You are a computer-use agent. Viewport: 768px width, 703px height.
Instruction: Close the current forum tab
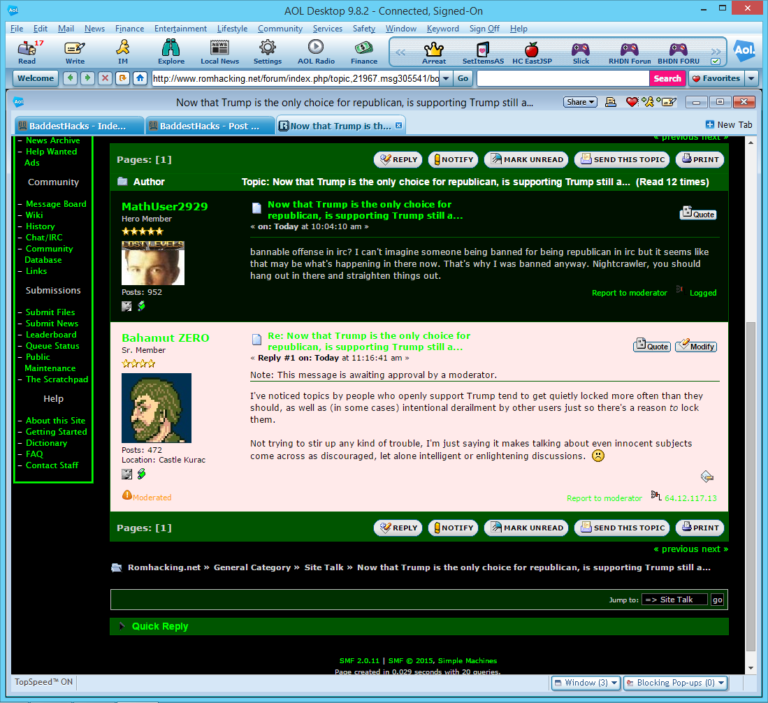(x=399, y=125)
